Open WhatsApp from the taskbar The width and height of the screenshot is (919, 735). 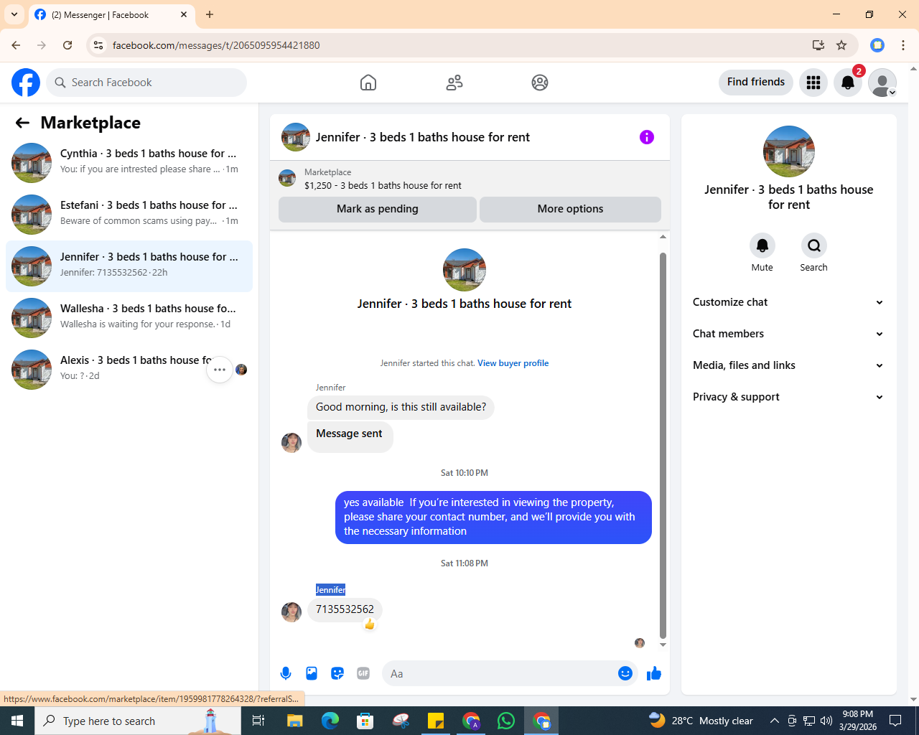click(506, 721)
